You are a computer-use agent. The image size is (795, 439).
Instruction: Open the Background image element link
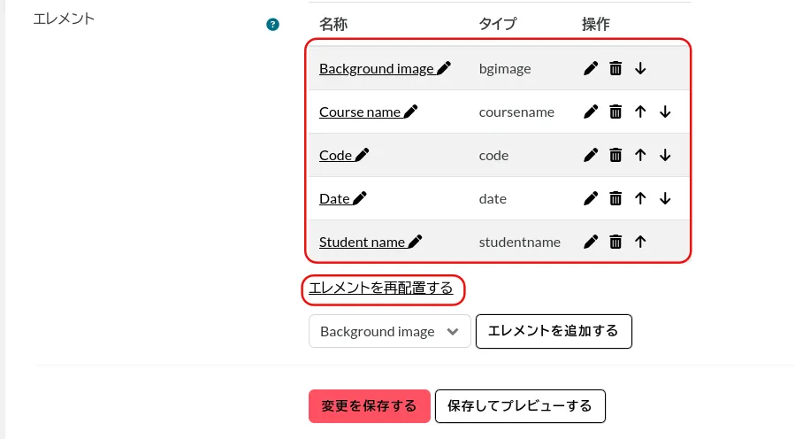pyautogui.click(x=376, y=68)
